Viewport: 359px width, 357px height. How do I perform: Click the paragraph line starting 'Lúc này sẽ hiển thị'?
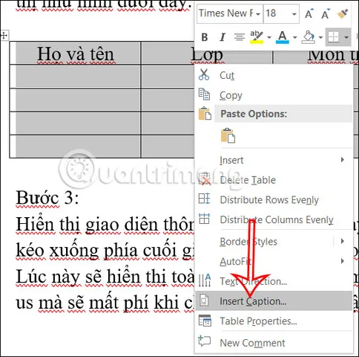click(105, 277)
